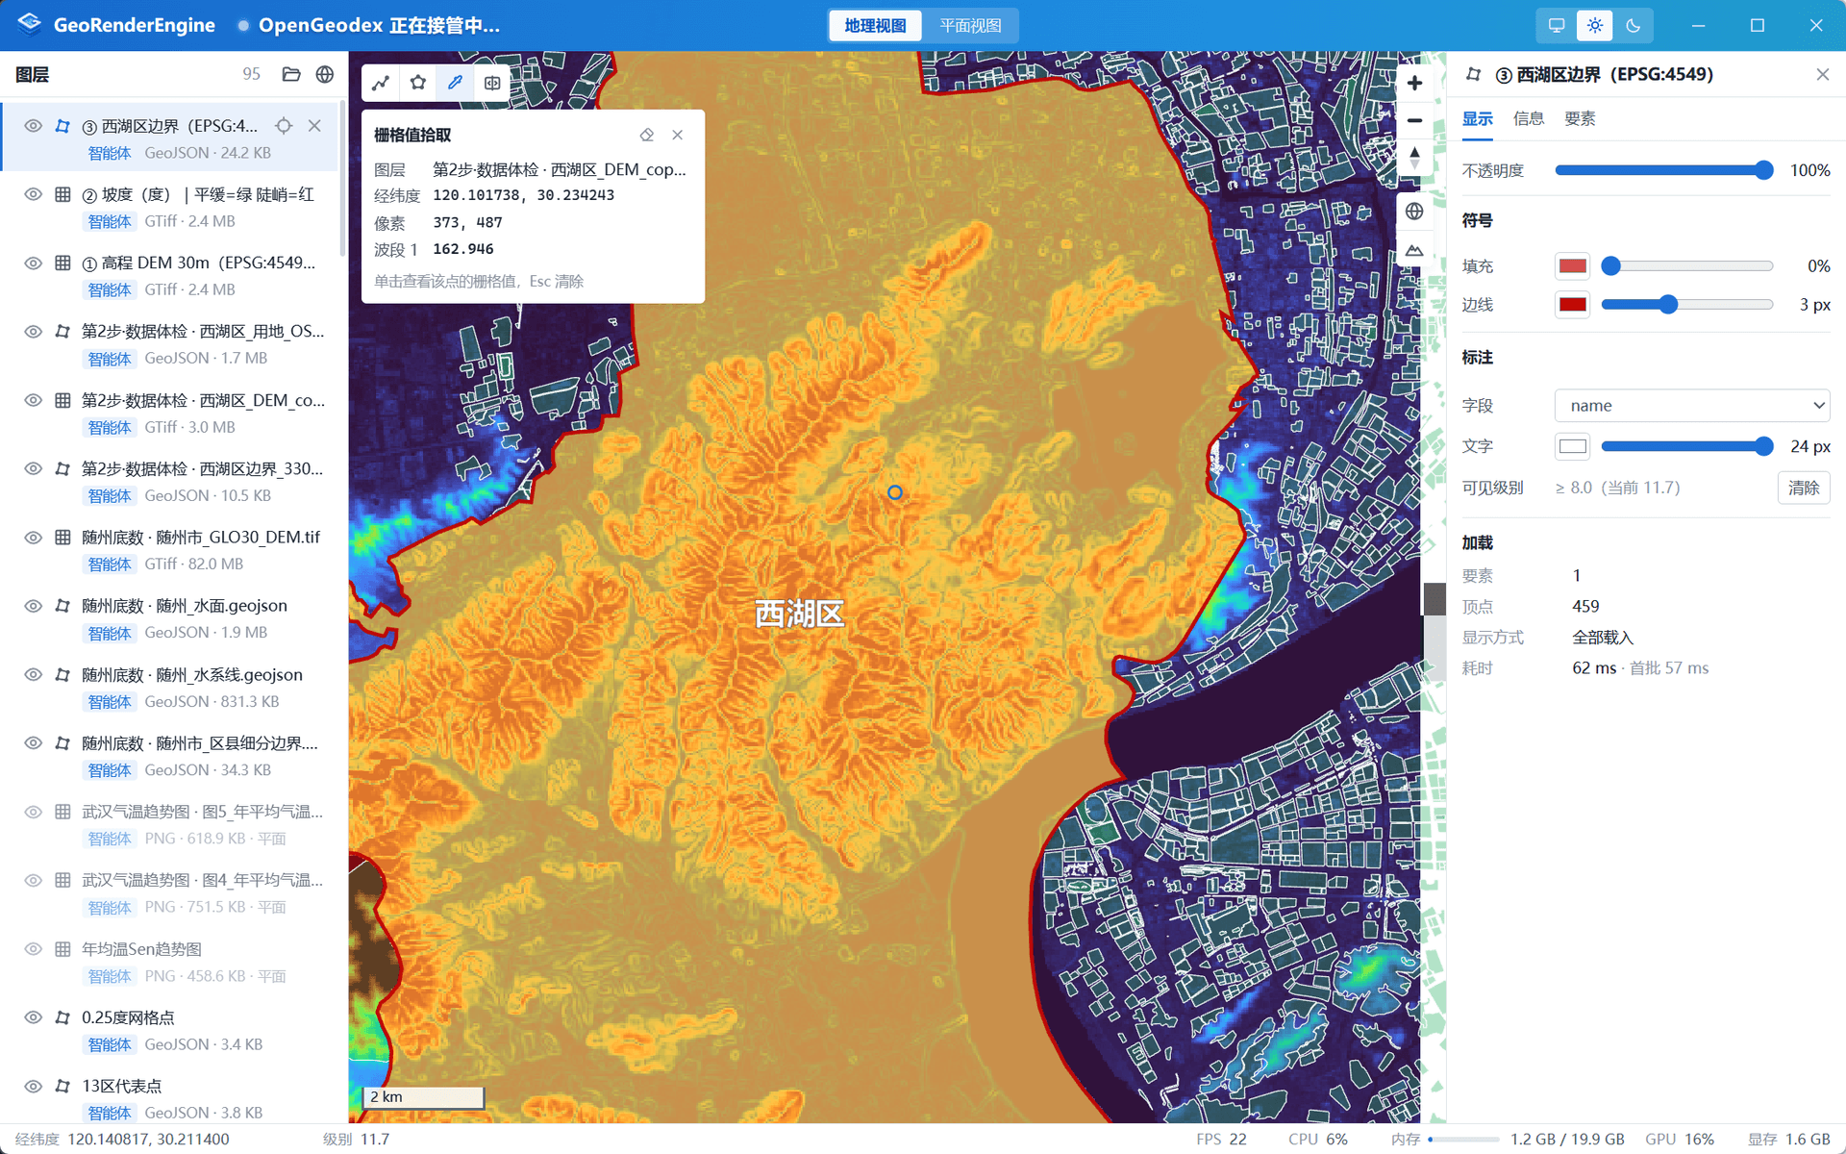
Task: Locate the 西湖区边界 layer with crosshair icon
Action: click(284, 126)
